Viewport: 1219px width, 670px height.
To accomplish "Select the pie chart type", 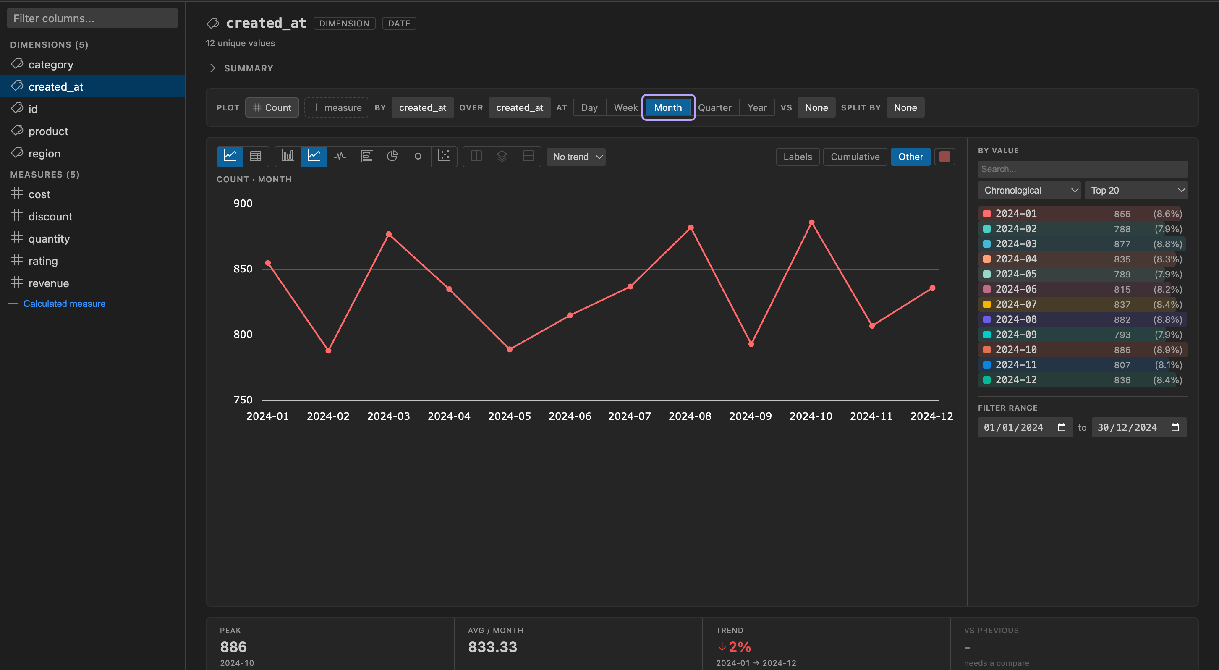I will click(x=392, y=157).
